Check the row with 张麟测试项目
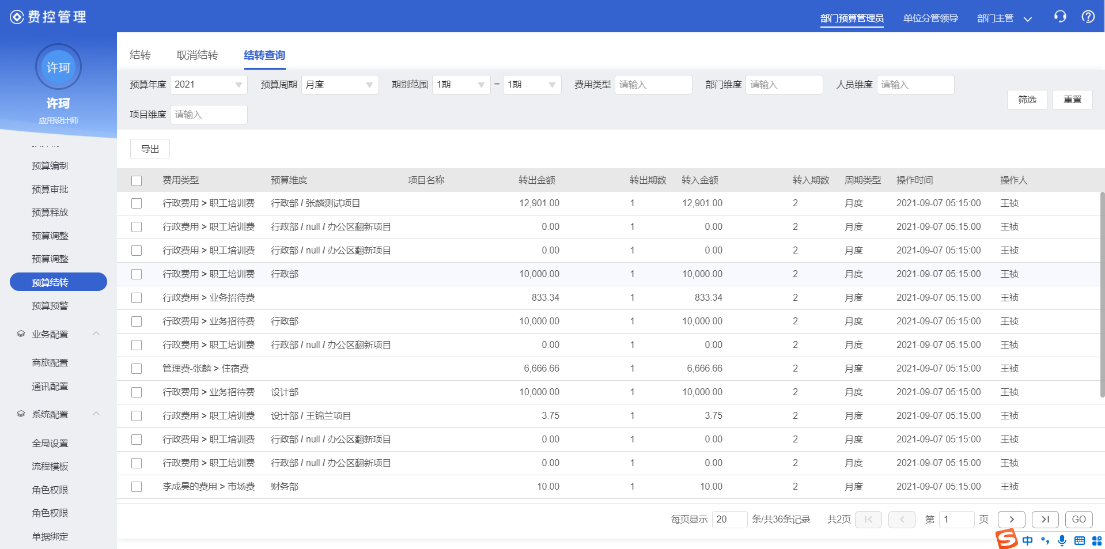 point(137,203)
